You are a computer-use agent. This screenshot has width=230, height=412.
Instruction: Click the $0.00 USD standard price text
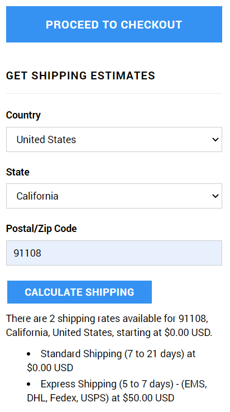click(x=50, y=368)
